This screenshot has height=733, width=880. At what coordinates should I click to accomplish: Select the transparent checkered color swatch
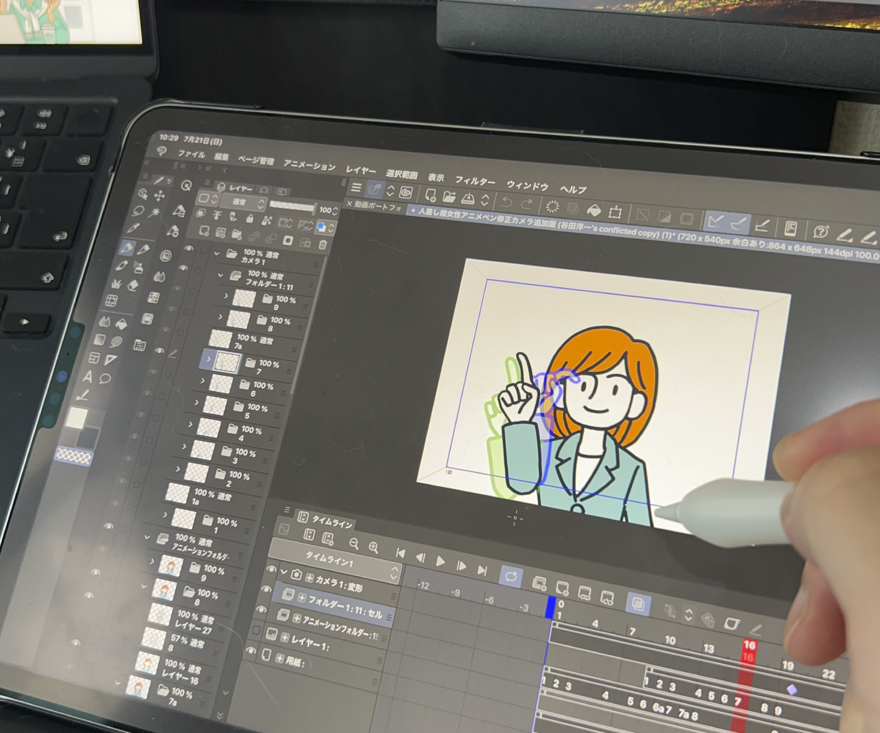tap(74, 457)
